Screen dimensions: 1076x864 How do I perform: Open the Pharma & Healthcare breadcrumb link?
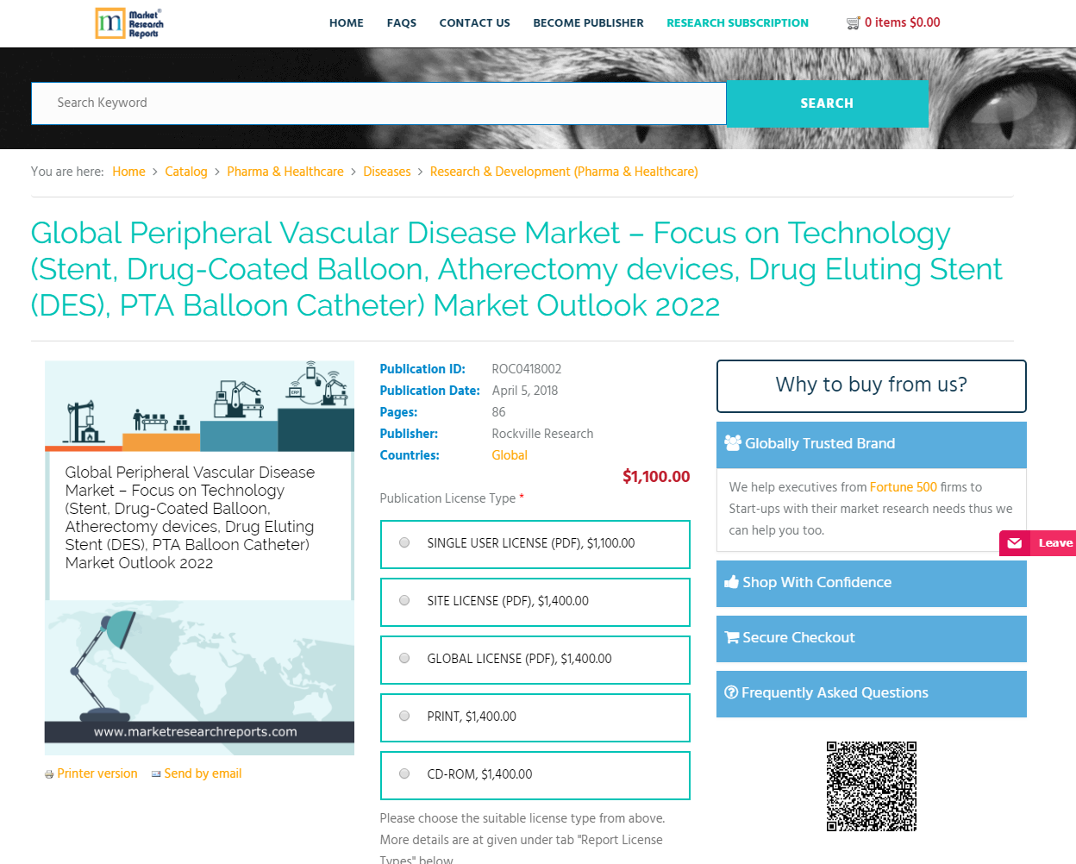point(285,172)
